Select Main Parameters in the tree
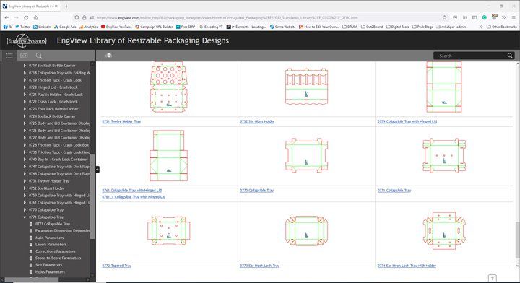Viewport: 520px width, 283px height. pos(49,238)
